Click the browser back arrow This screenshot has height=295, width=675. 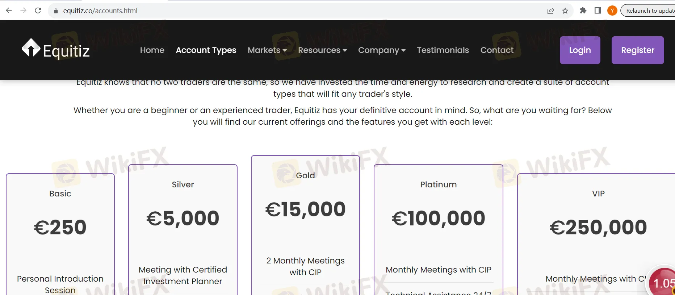(9, 11)
